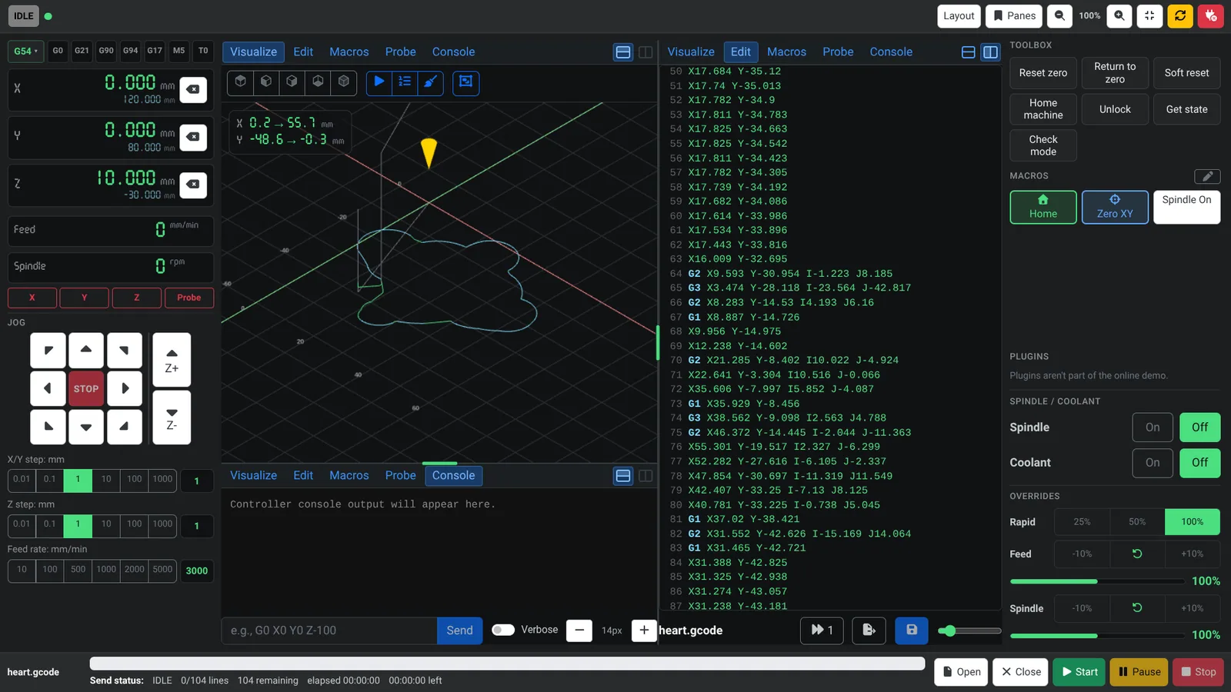Viewport: 1231px width, 692px height.
Task: Select 25% rapid override
Action: coord(1082,522)
